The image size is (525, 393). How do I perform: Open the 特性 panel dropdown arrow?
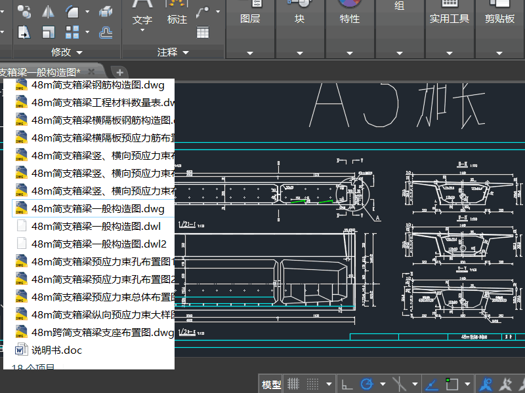click(x=349, y=52)
